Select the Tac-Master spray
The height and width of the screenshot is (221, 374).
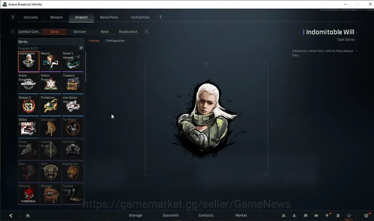click(x=73, y=128)
